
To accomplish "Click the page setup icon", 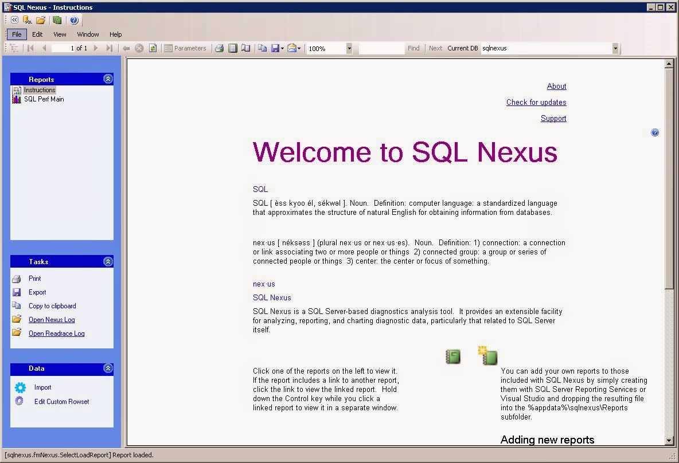I will point(246,48).
